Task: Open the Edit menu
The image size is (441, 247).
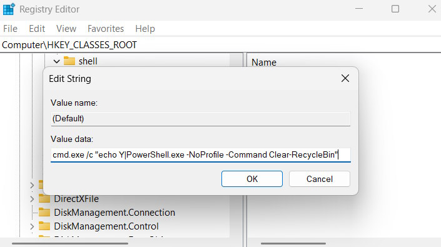Action: pos(37,29)
